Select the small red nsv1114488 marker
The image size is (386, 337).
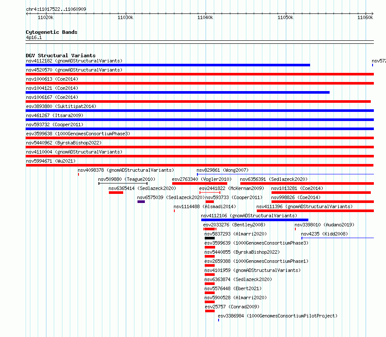(174, 211)
